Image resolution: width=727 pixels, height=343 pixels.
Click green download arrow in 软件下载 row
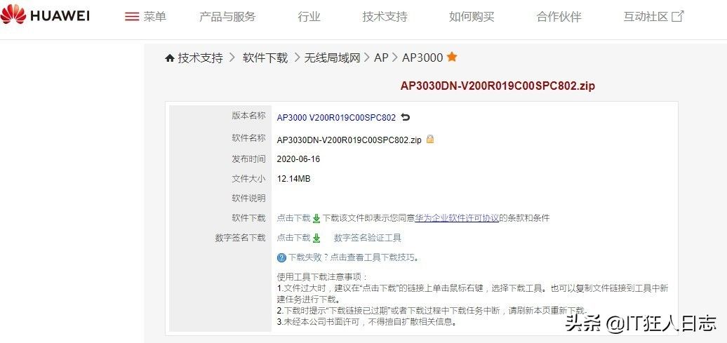[x=316, y=218]
